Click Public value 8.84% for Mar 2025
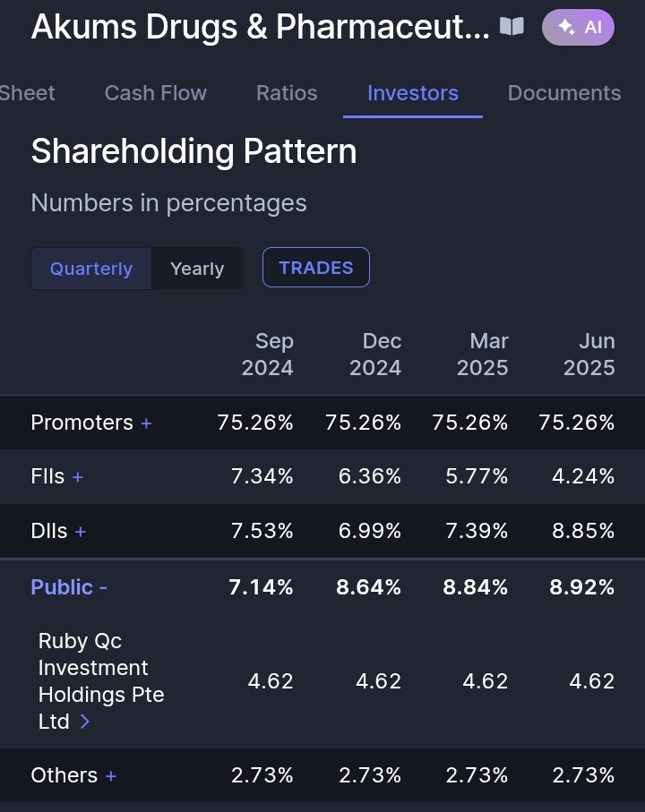Viewport: 645px width, 812px height. pyautogui.click(x=475, y=586)
